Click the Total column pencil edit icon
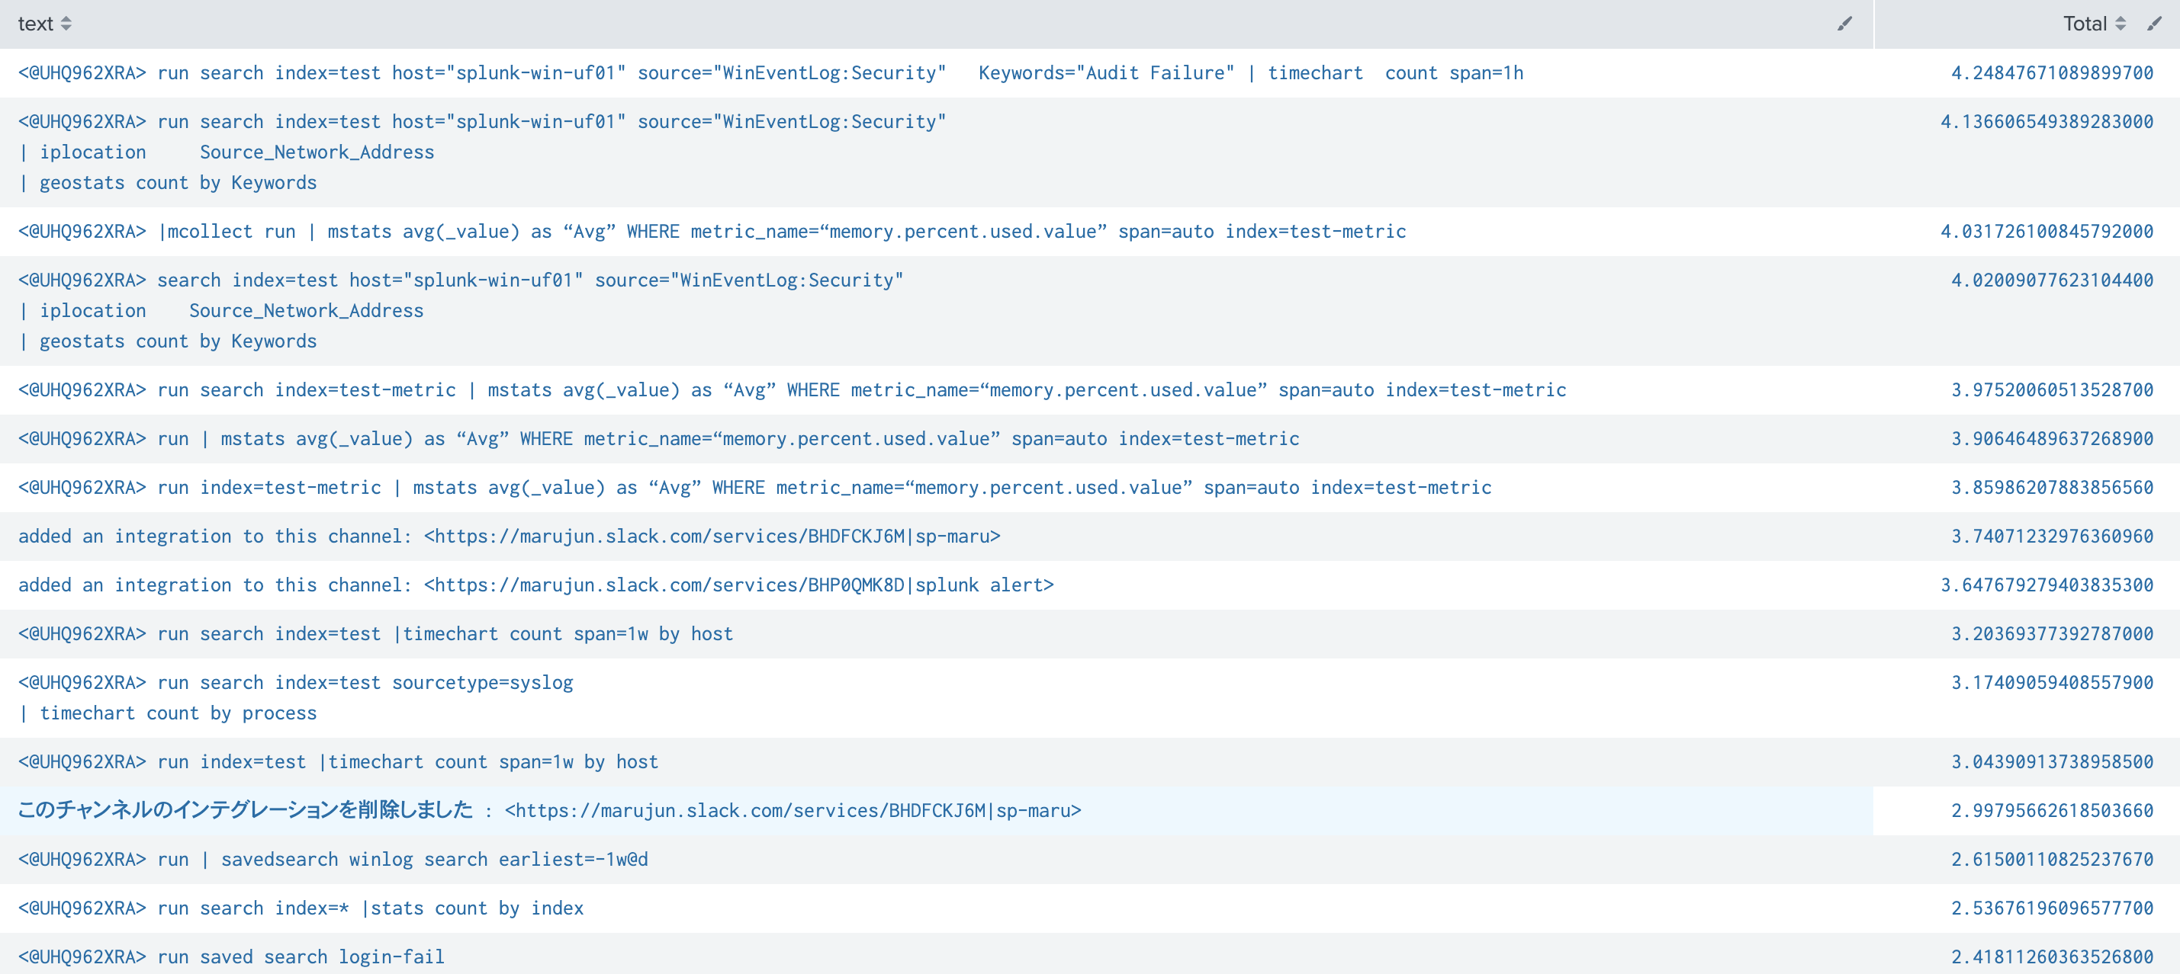This screenshot has height=974, width=2180. point(2154,24)
